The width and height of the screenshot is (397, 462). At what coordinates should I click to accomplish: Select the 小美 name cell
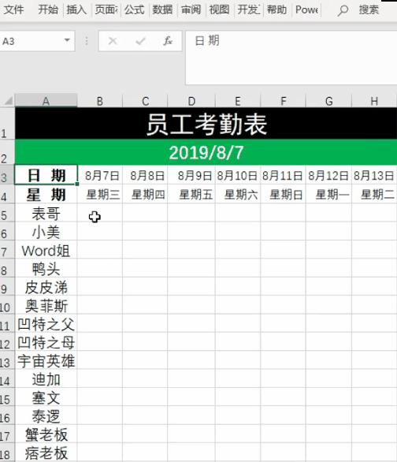click(x=46, y=231)
